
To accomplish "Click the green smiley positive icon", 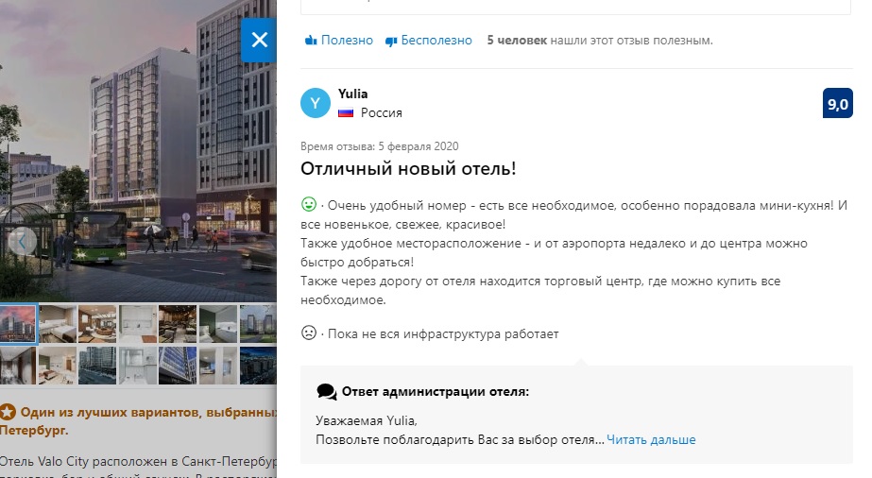I will (309, 205).
